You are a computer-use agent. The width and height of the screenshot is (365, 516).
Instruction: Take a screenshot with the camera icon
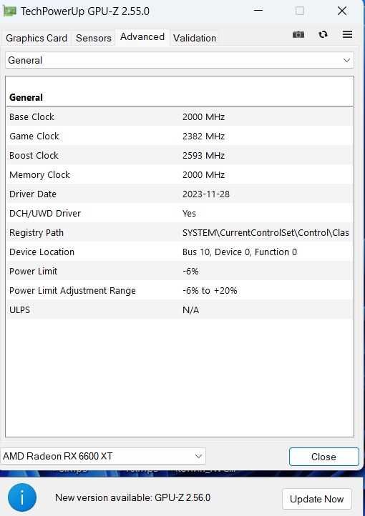click(298, 34)
